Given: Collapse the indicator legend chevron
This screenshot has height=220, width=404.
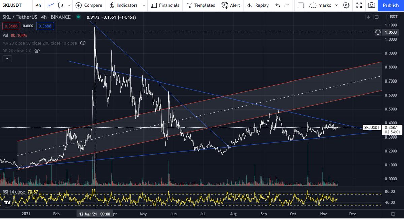Looking at the screenshot, I should point(7,59).
